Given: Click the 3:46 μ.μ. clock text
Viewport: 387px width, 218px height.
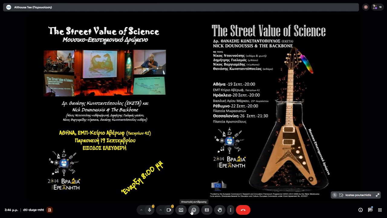Looking at the screenshot, I should tap(11, 210).
